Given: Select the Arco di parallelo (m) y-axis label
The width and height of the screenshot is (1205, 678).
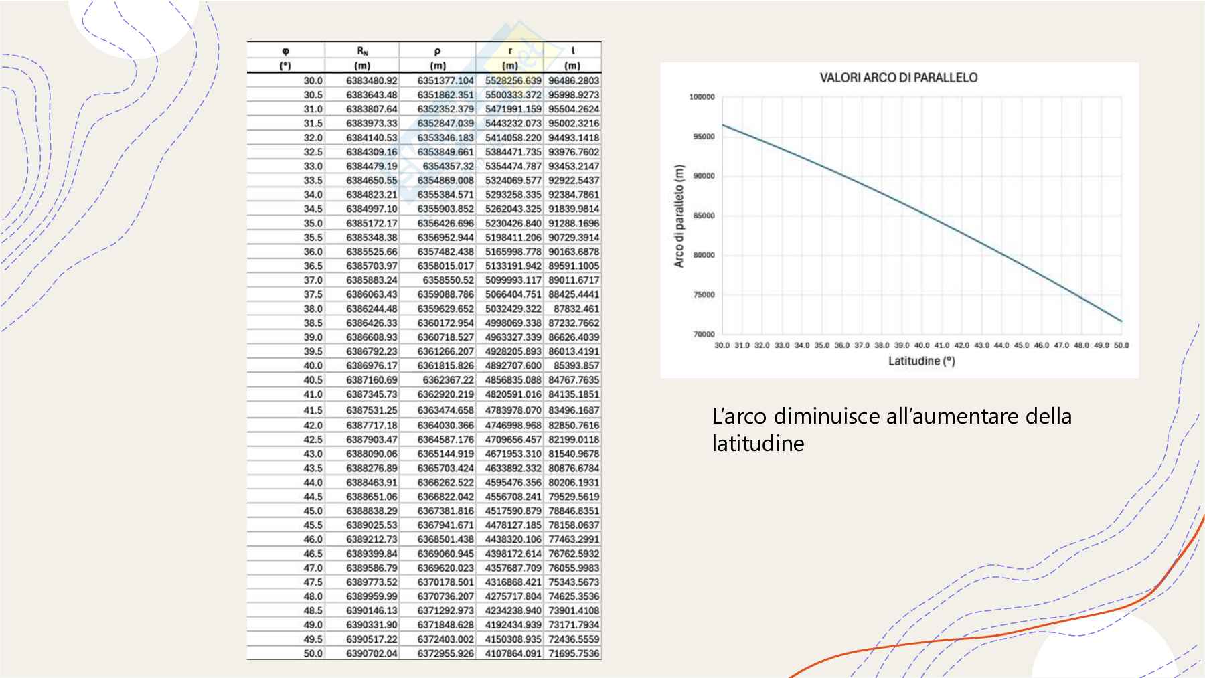Looking at the screenshot, I should point(679,216).
